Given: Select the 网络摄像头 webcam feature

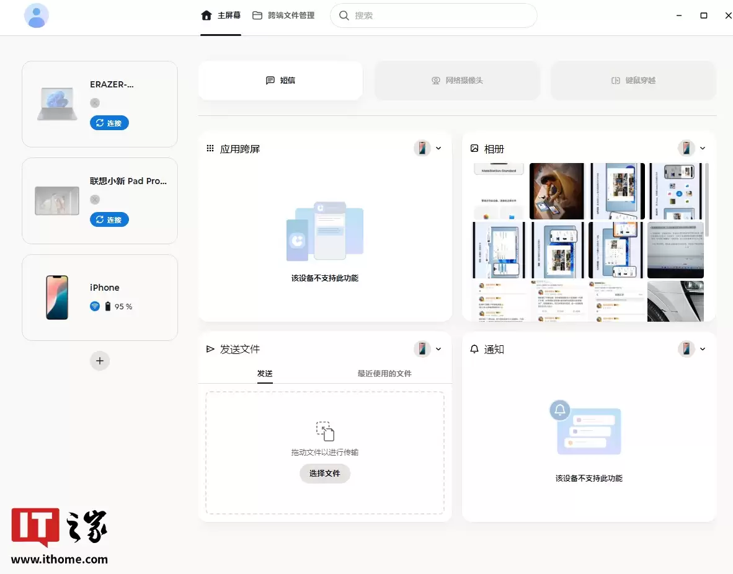Looking at the screenshot, I should pos(457,80).
